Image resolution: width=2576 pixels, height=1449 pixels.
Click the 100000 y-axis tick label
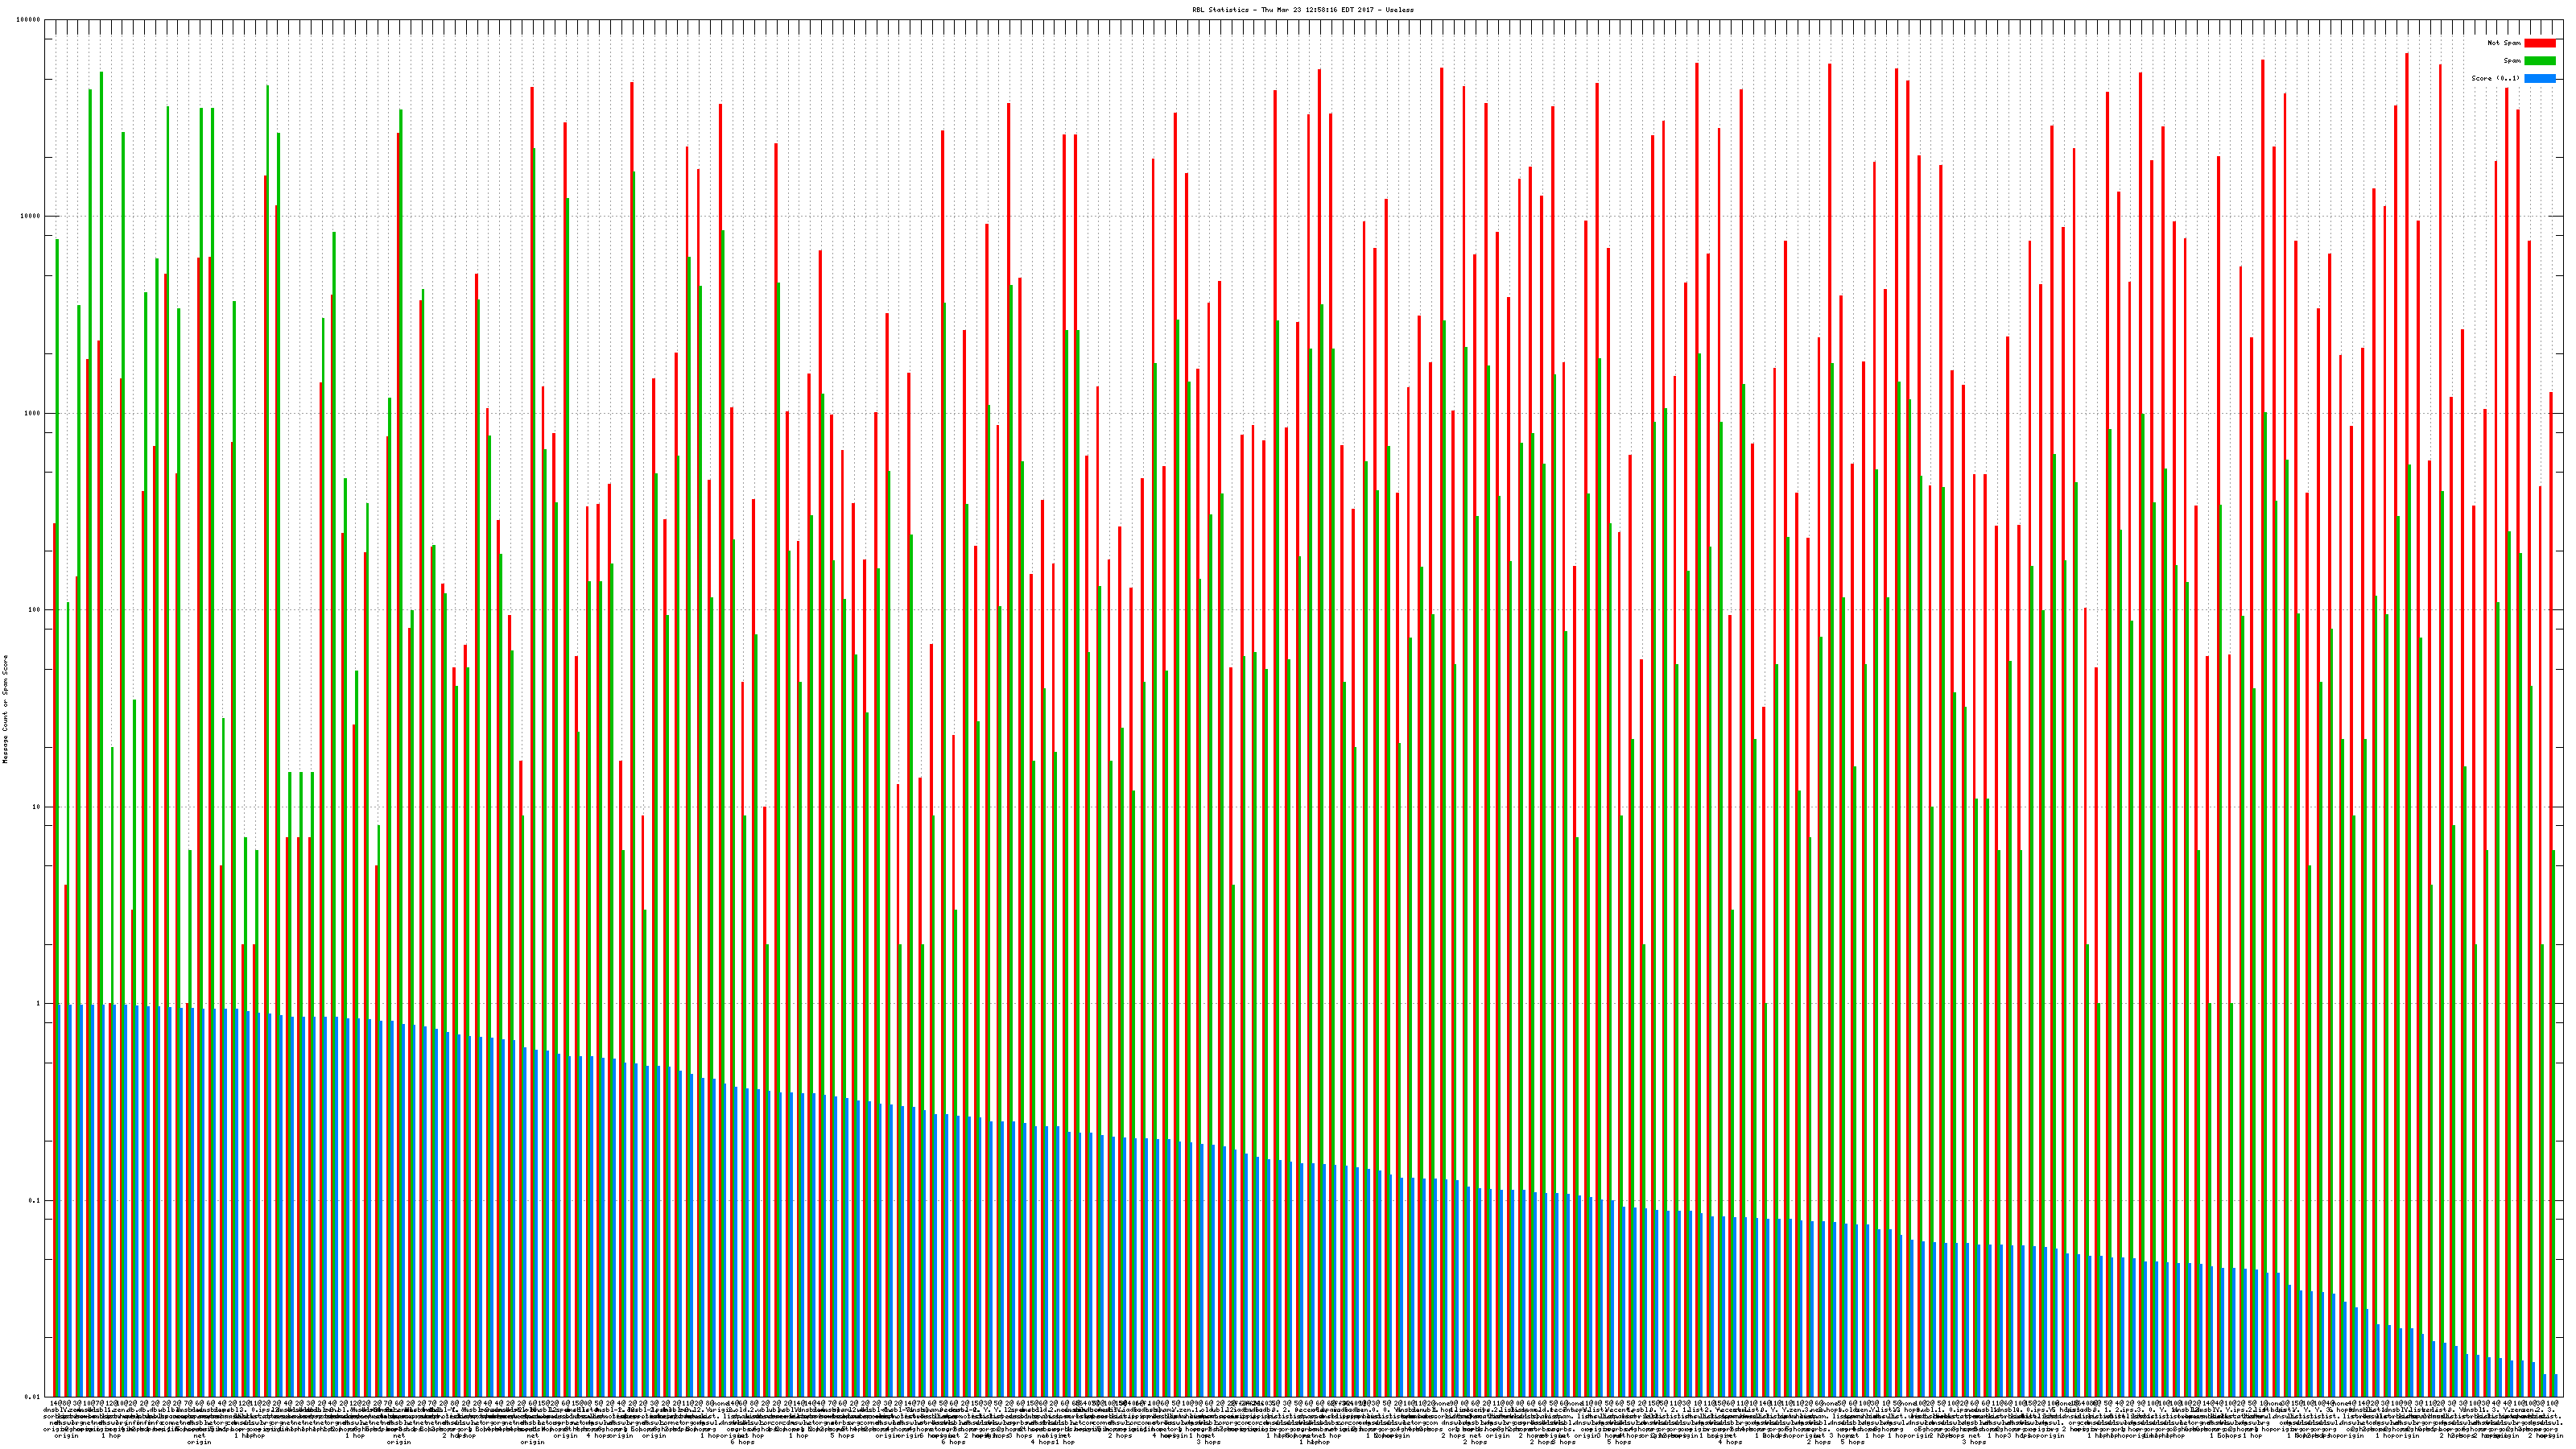[x=28, y=20]
